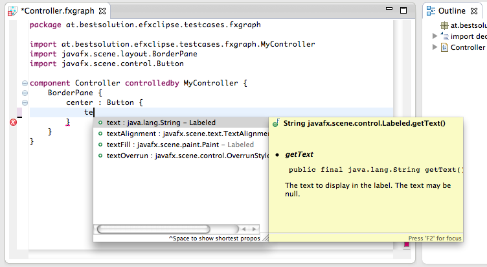The width and height of the screenshot is (487, 267).
Task: Click the Press 'F2' for focus hint
Action: 435,238
